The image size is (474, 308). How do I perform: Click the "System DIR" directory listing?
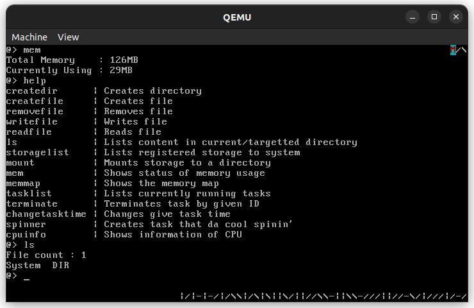click(37, 266)
